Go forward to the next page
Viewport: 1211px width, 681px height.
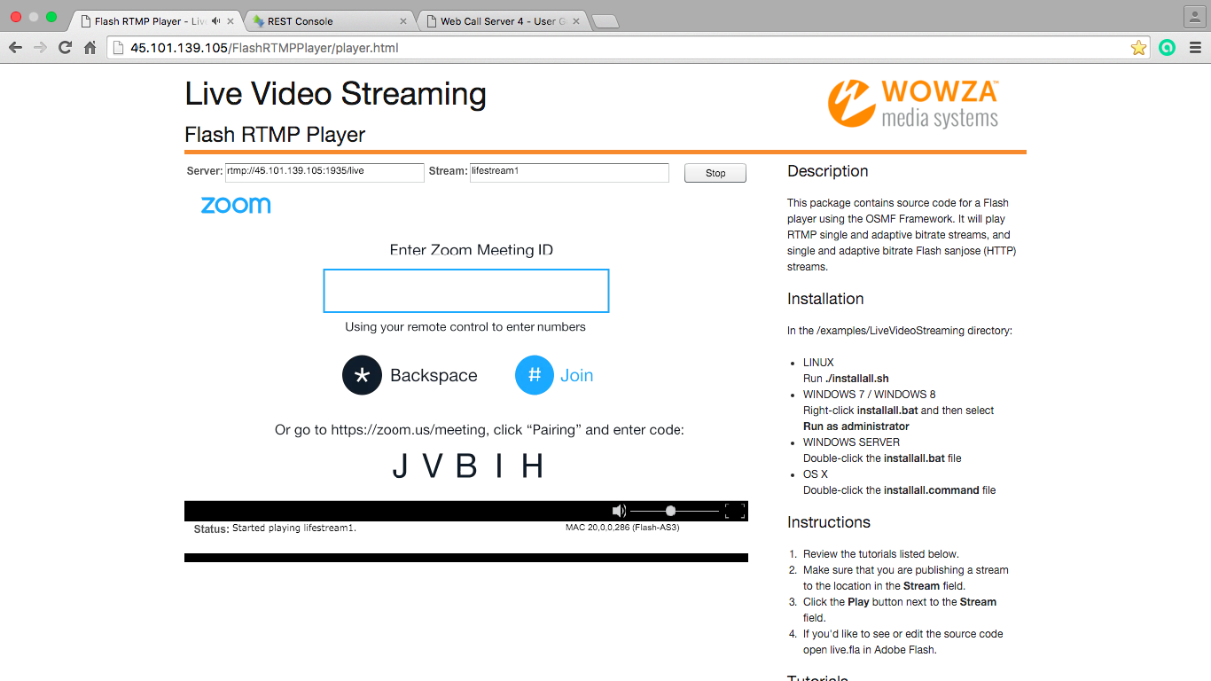[40, 48]
